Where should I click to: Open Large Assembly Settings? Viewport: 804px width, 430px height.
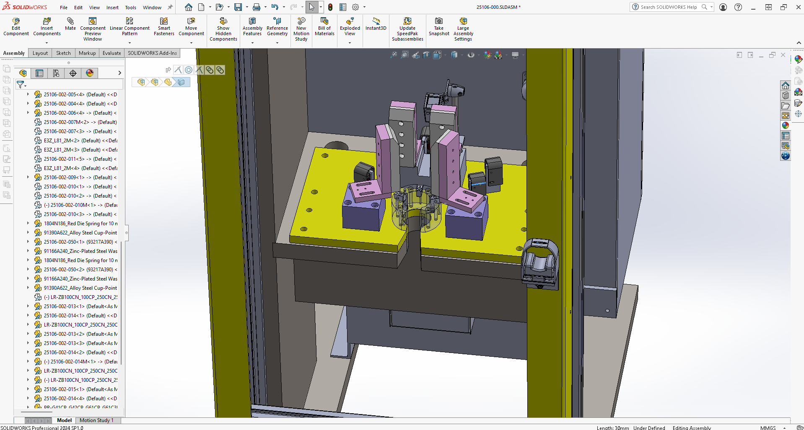pos(463,29)
